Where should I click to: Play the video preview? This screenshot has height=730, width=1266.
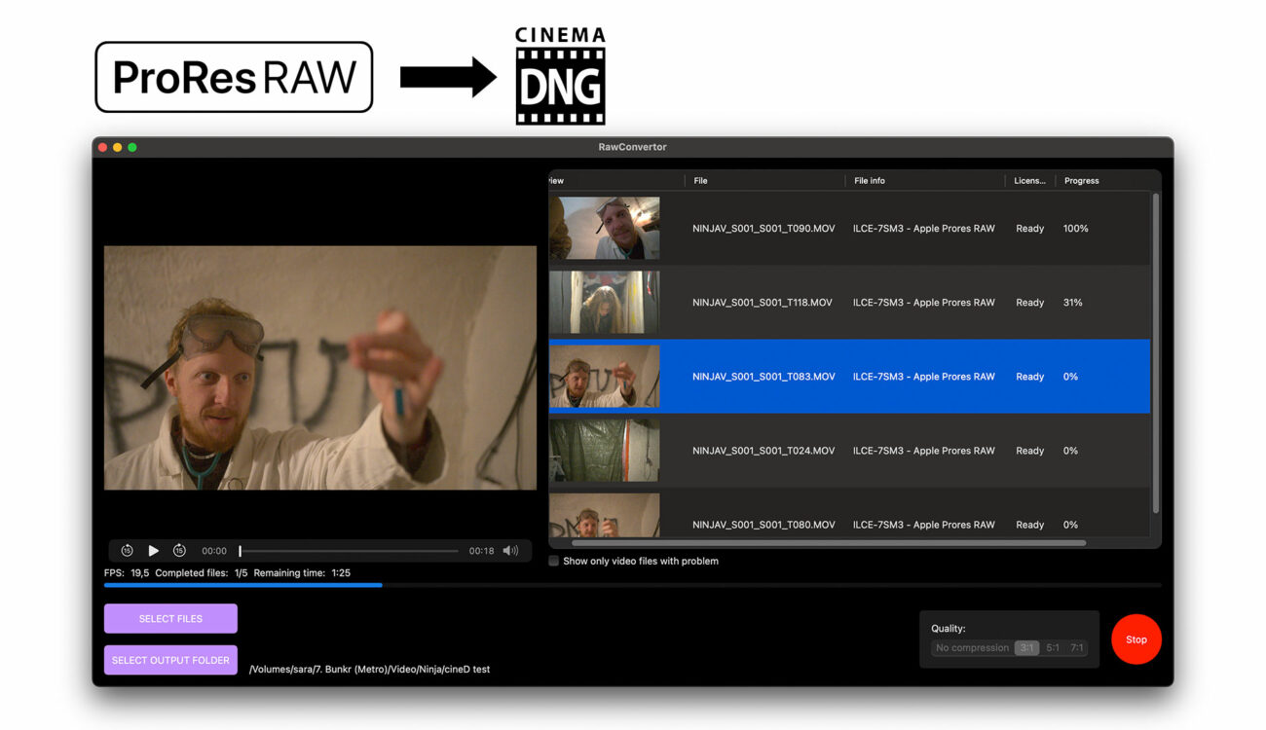pyautogui.click(x=153, y=551)
